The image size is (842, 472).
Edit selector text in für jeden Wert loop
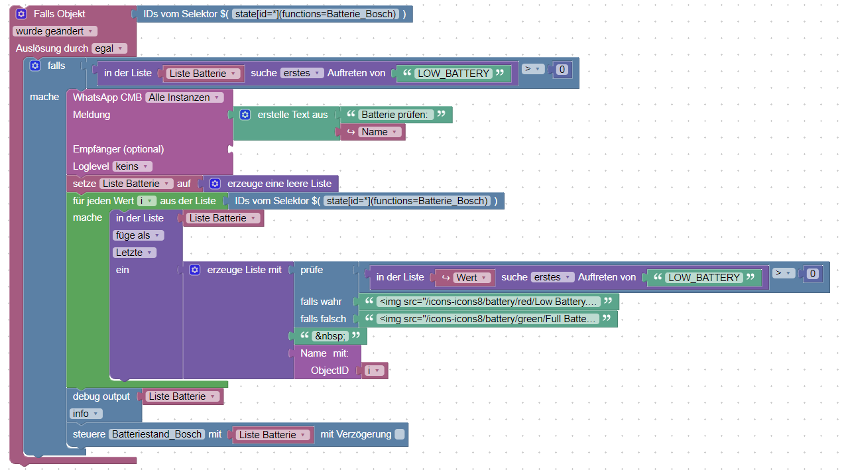[x=408, y=201]
